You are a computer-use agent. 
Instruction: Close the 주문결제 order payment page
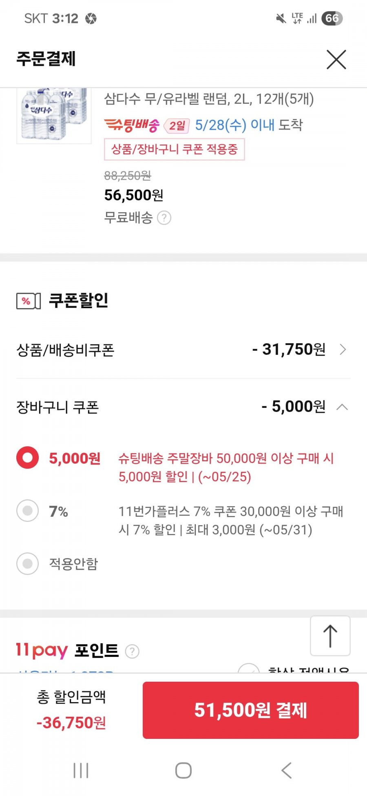[x=336, y=60]
